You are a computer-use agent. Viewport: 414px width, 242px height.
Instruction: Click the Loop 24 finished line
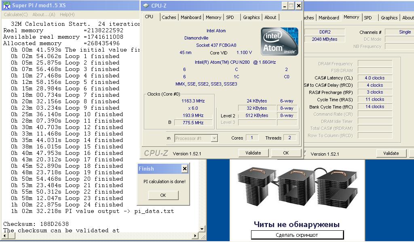(67, 204)
